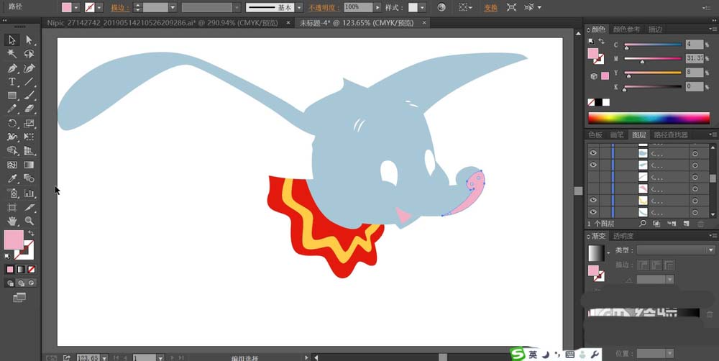Reset default fill and stroke in toolbox
The height and width of the screenshot is (361, 719).
coord(7,257)
